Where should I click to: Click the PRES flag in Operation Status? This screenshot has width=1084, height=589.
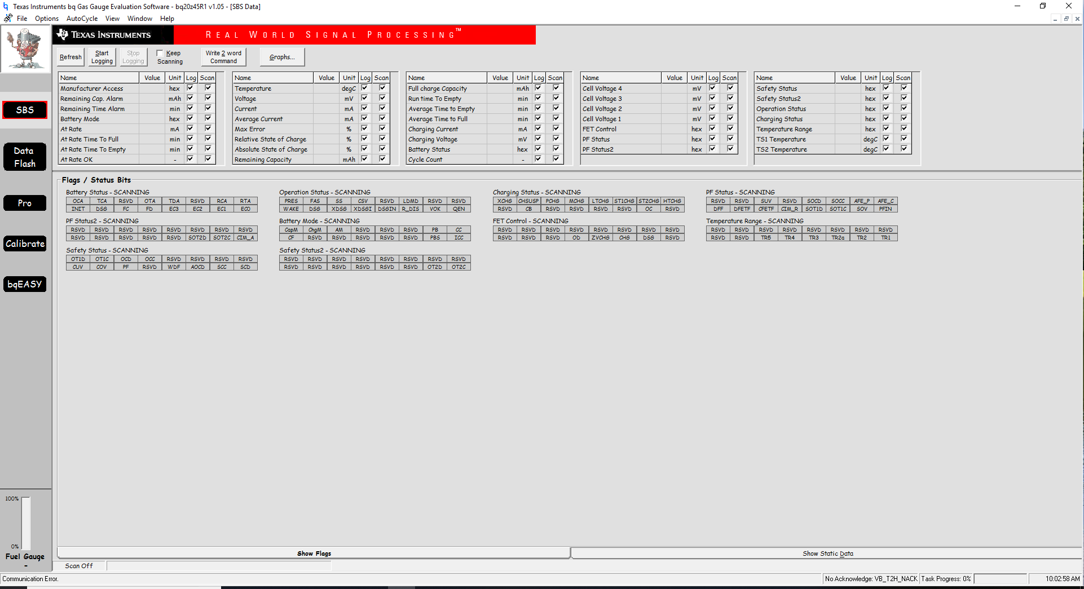pos(291,201)
